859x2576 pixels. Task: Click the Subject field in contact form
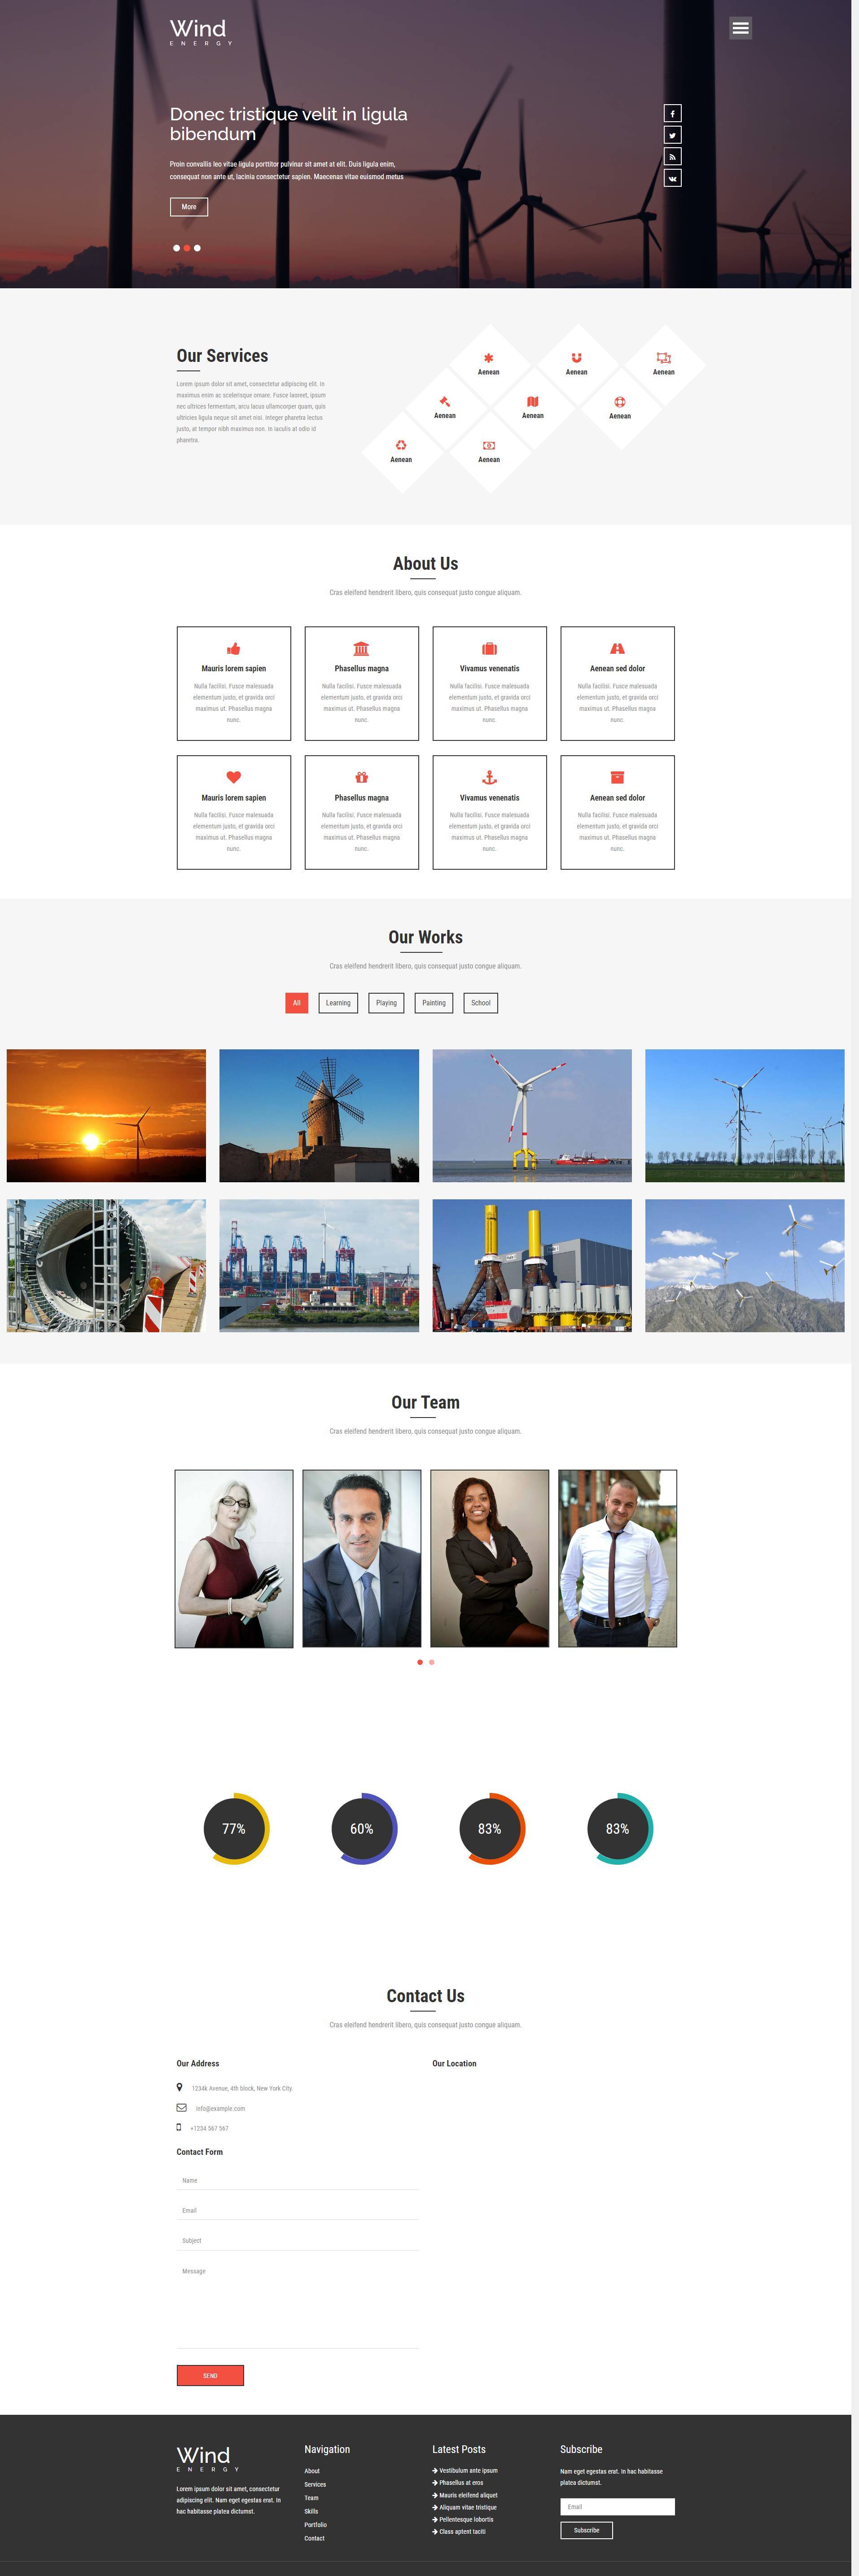coord(297,2240)
